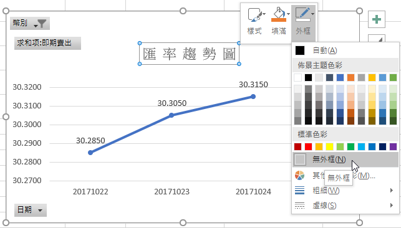The height and width of the screenshot is (228, 401).
Task: Open the 幣別 filter field button
Action: click(x=30, y=24)
